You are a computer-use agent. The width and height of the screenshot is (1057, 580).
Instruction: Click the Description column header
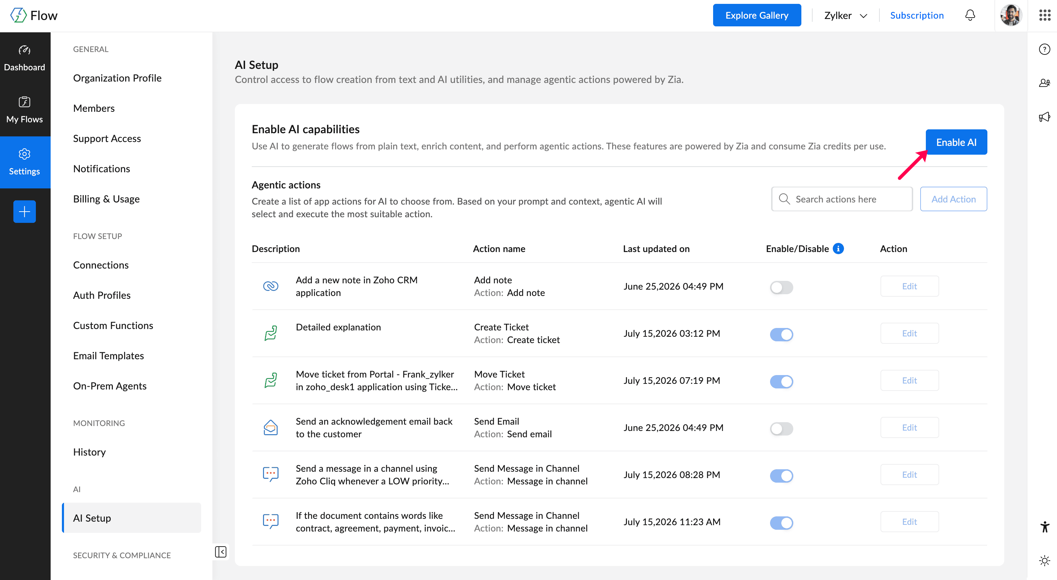pos(276,249)
